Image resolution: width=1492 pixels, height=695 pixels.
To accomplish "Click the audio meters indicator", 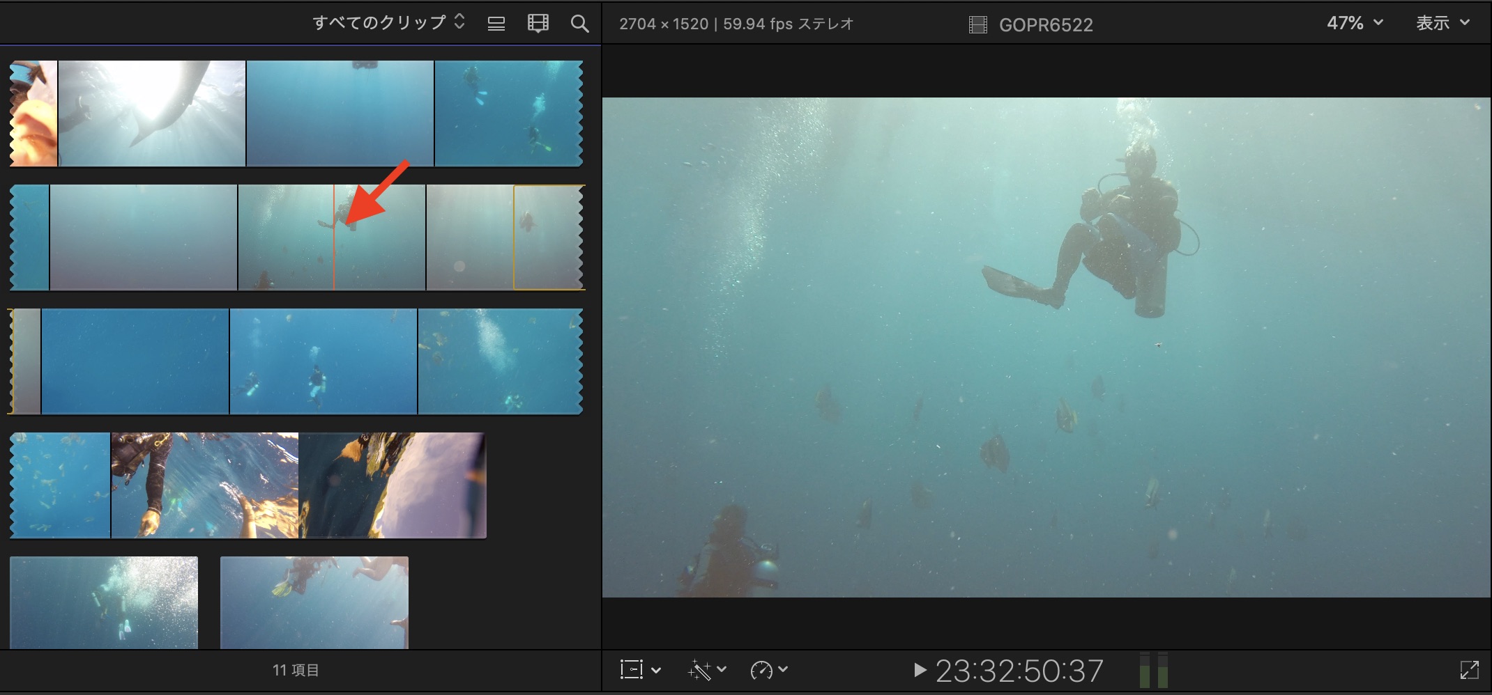I will click(1153, 670).
